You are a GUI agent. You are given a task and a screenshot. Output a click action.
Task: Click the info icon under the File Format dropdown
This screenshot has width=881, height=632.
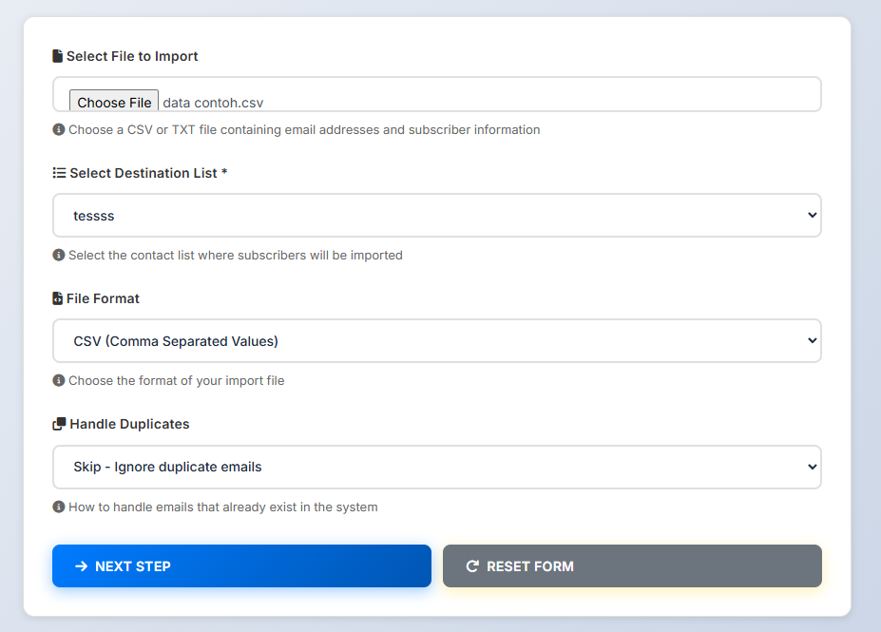coord(59,380)
